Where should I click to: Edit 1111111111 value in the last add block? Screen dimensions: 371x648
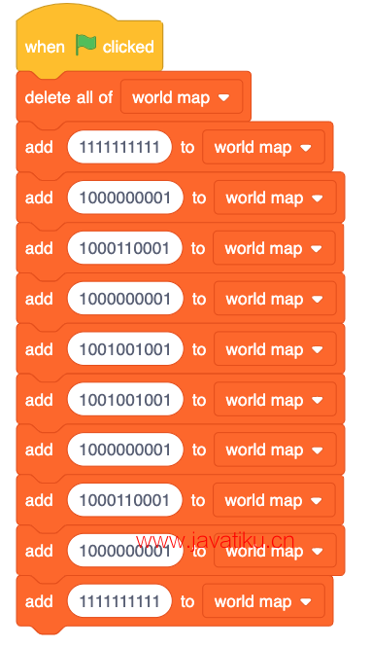[x=119, y=601]
